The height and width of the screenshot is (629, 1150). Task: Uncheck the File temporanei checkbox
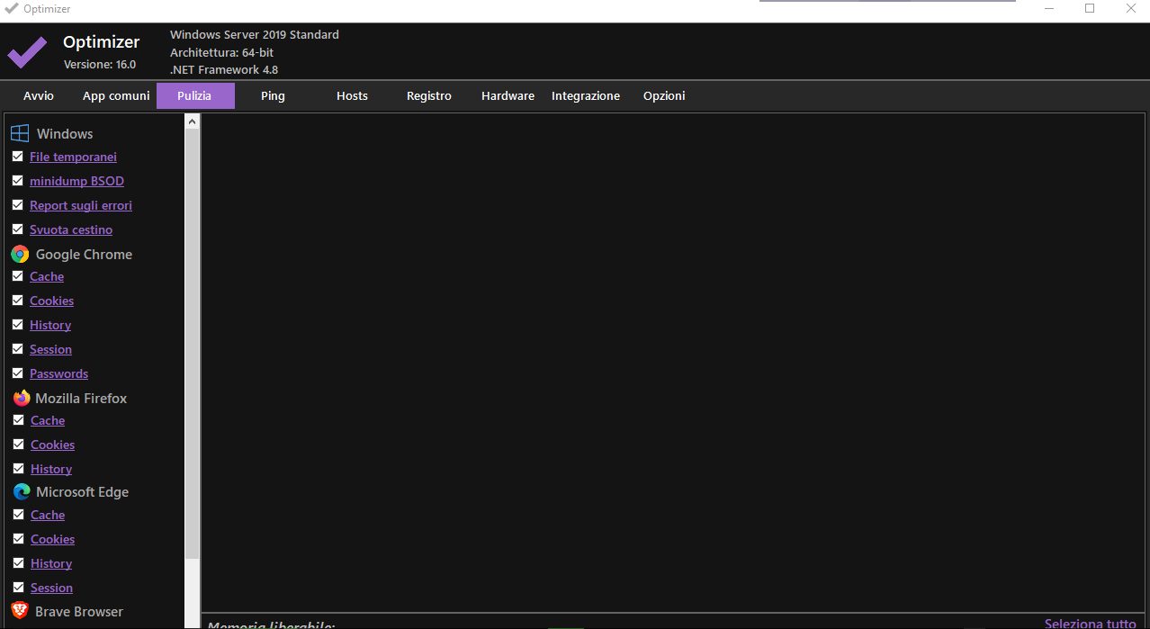[x=17, y=157]
